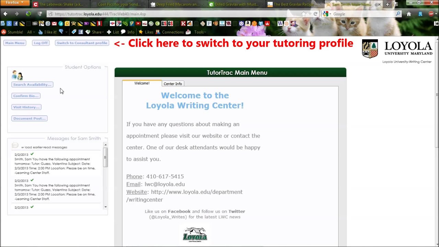Viewport: 439px width, 247px height.
Task: Click the Loyola Greyhounds logo image
Action: click(195, 234)
